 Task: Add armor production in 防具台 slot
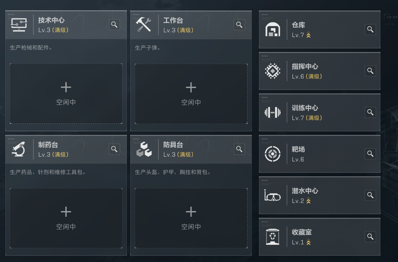[x=191, y=218]
